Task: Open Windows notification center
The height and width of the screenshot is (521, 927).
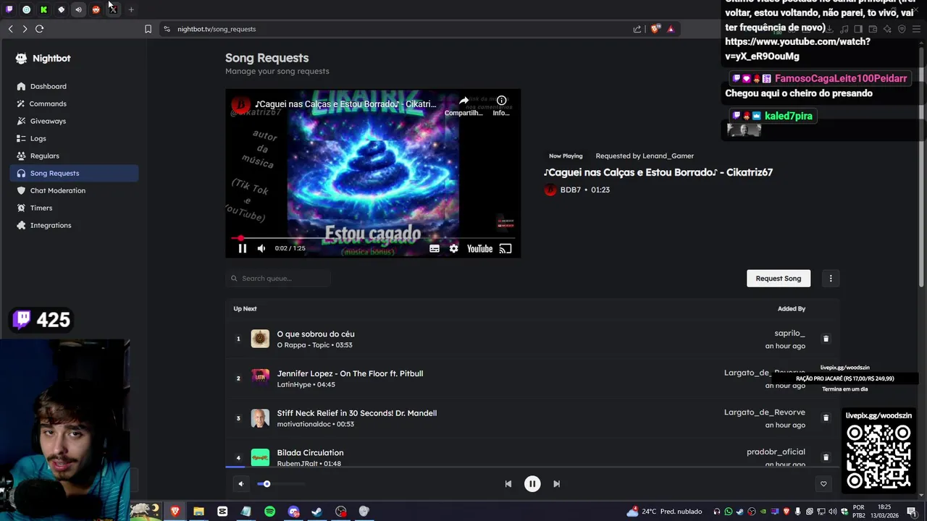Action: (x=912, y=512)
